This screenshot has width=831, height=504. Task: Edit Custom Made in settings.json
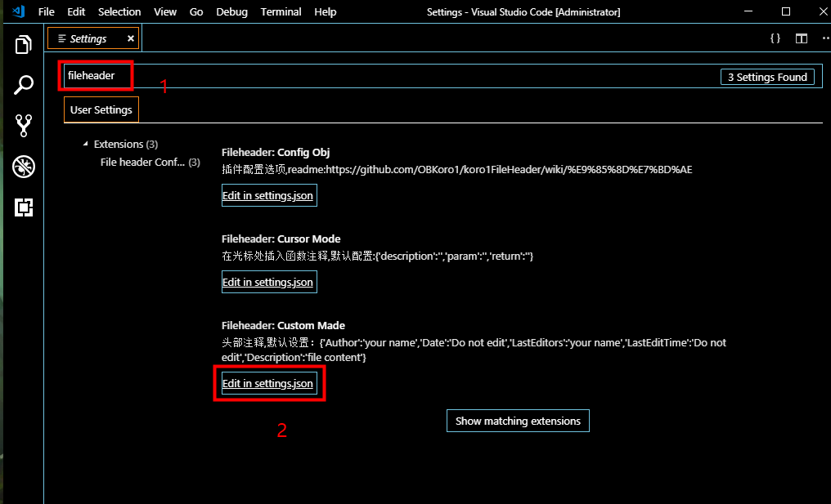[269, 383]
